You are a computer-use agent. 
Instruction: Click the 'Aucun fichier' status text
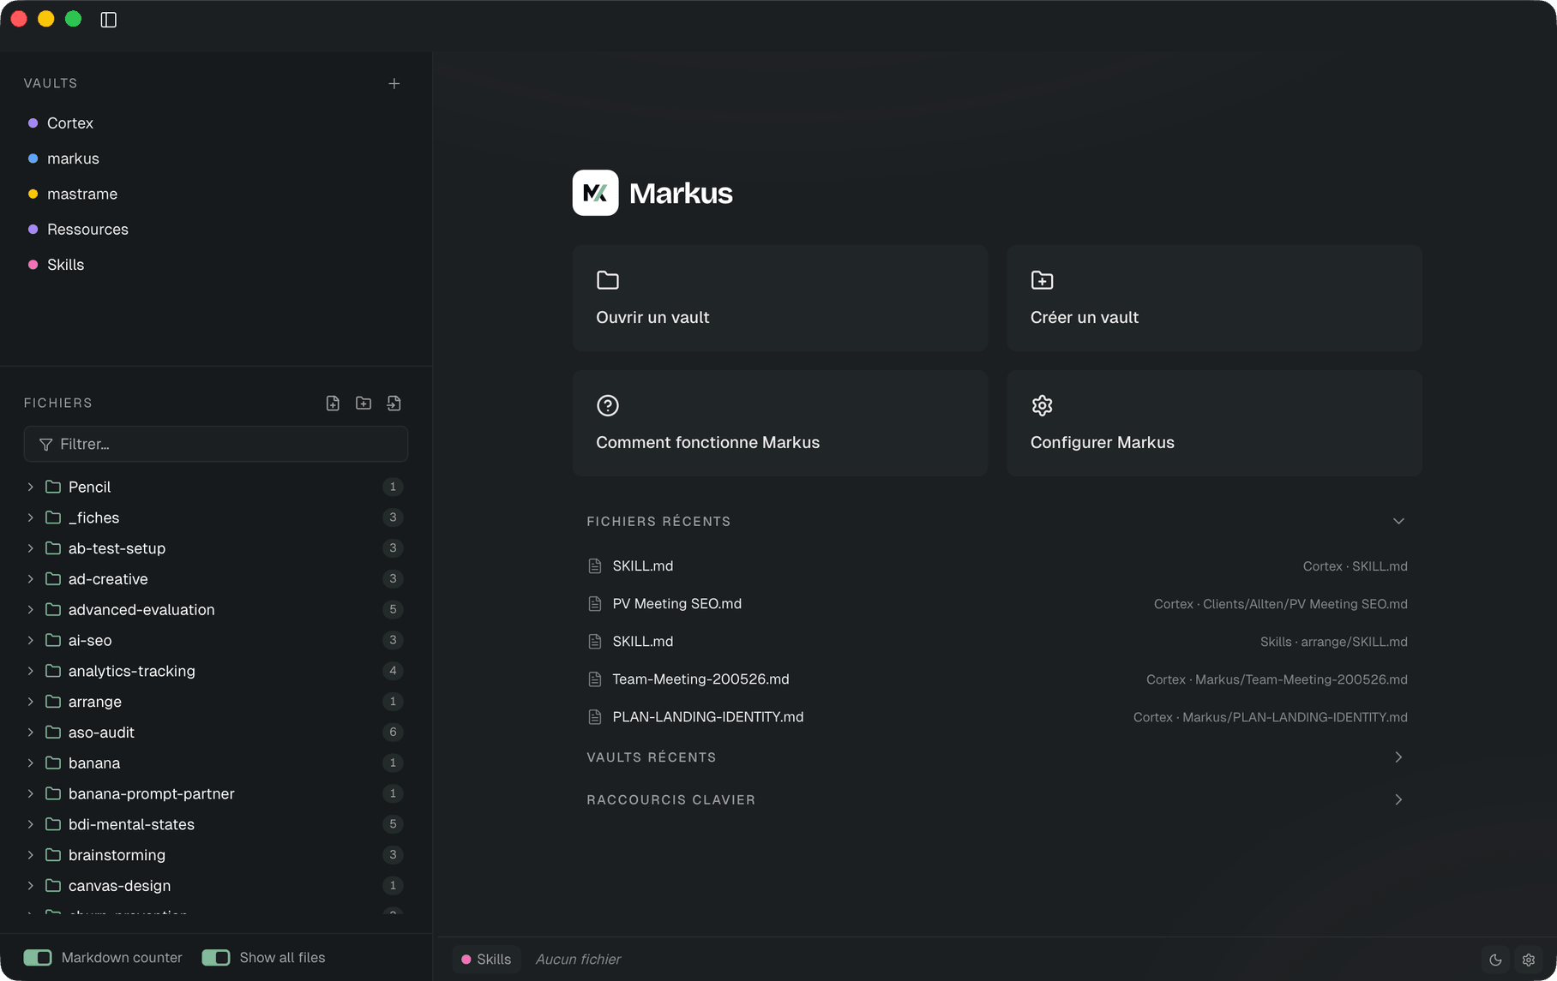[x=578, y=960]
